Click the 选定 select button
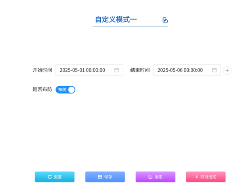 tap(155, 177)
